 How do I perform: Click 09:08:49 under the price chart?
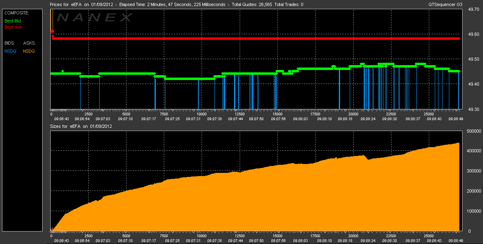tap(456, 119)
